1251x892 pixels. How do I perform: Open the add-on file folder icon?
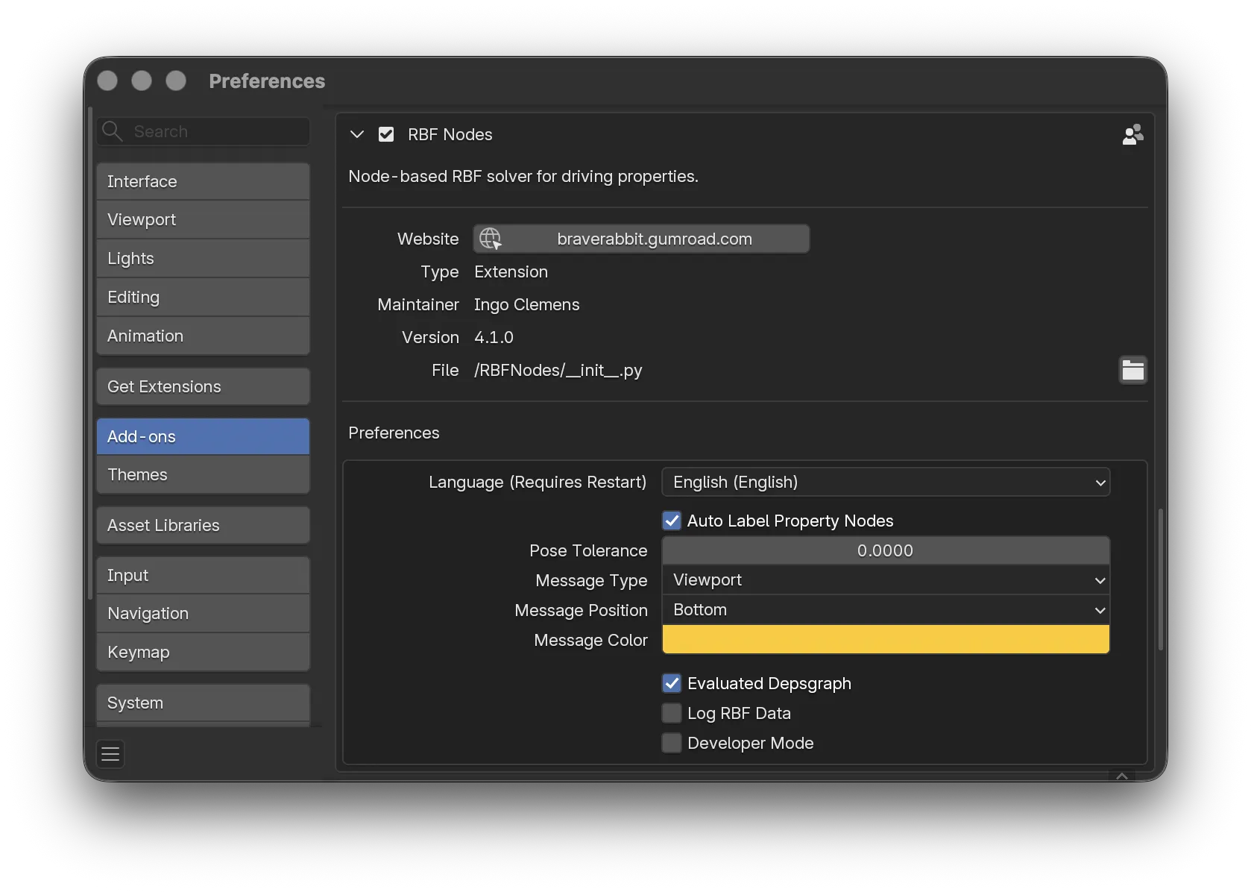click(1132, 370)
